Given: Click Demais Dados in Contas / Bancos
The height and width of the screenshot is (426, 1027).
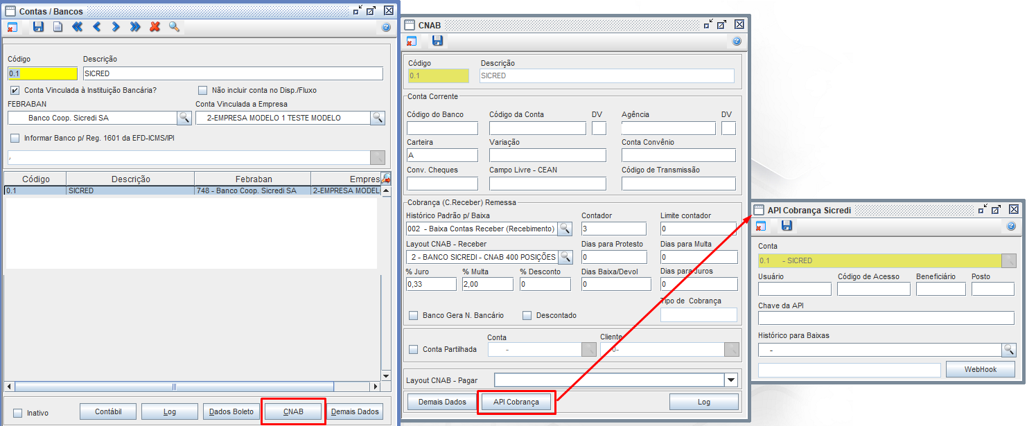Looking at the screenshot, I should click(x=355, y=411).
